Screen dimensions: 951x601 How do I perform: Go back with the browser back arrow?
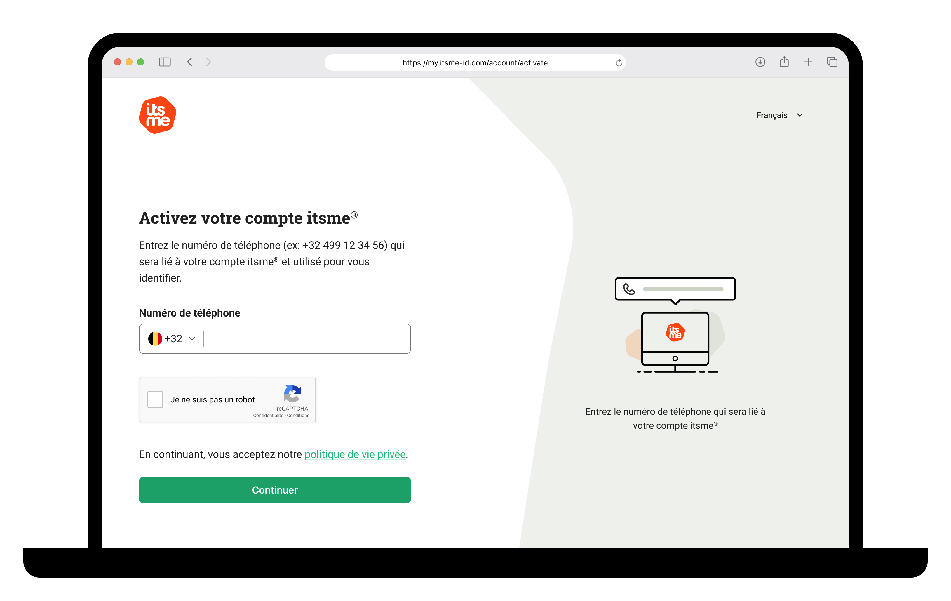click(x=190, y=62)
